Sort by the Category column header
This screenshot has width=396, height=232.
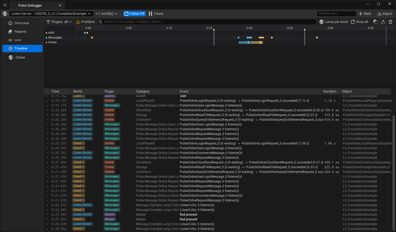[157, 91]
